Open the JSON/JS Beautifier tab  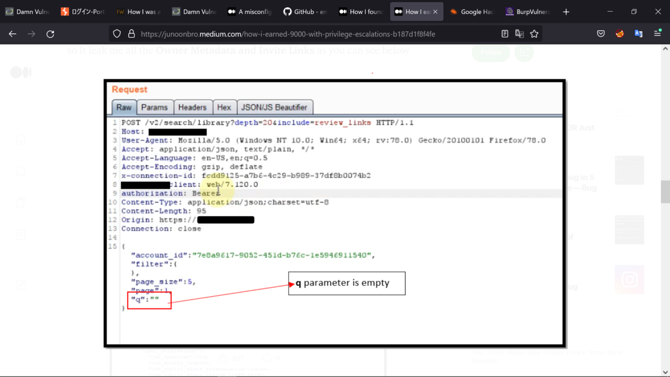click(274, 107)
